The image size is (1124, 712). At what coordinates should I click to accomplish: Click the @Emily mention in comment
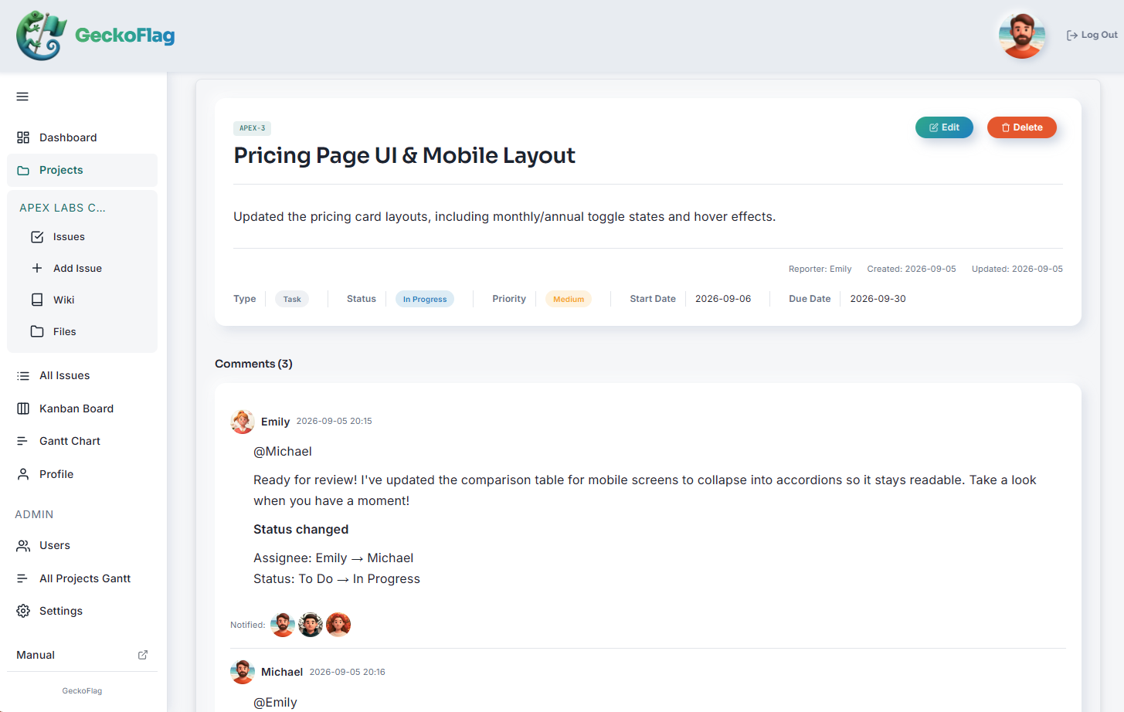(275, 703)
